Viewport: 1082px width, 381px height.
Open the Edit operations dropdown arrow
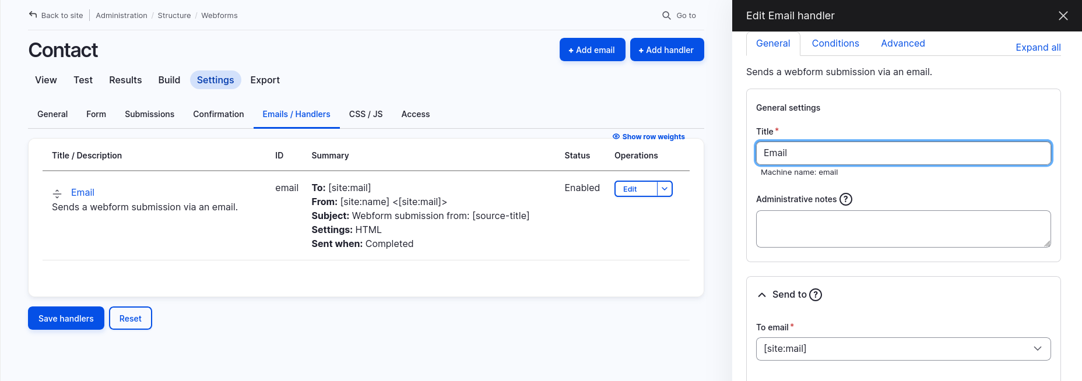coord(665,189)
